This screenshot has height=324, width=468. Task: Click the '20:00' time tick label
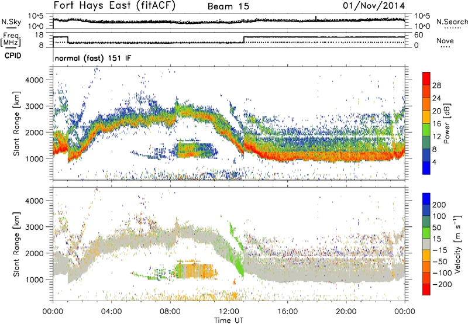[346, 312]
